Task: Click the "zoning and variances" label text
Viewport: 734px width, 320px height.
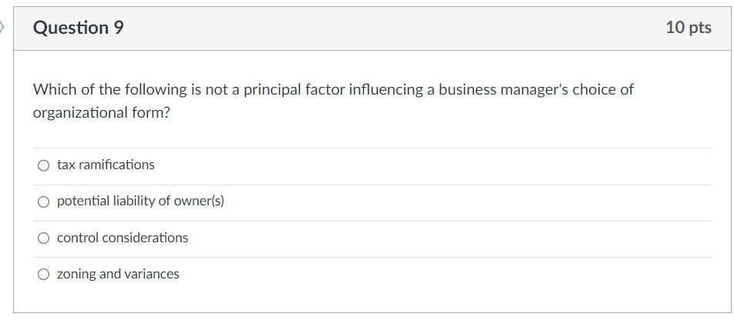Action: 118,274
